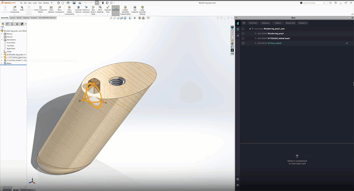Click the Check Out button
Image resolution: width=354 pixels, height=191 pixels.
[x=290, y=23]
